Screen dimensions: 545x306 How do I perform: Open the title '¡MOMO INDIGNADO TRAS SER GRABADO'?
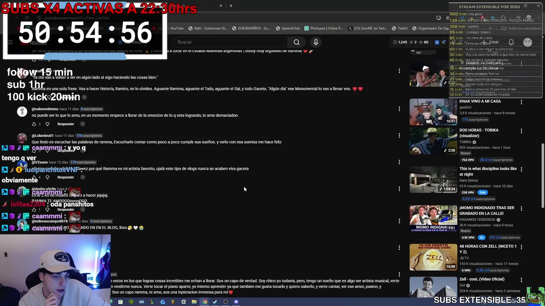[x=487, y=211]
